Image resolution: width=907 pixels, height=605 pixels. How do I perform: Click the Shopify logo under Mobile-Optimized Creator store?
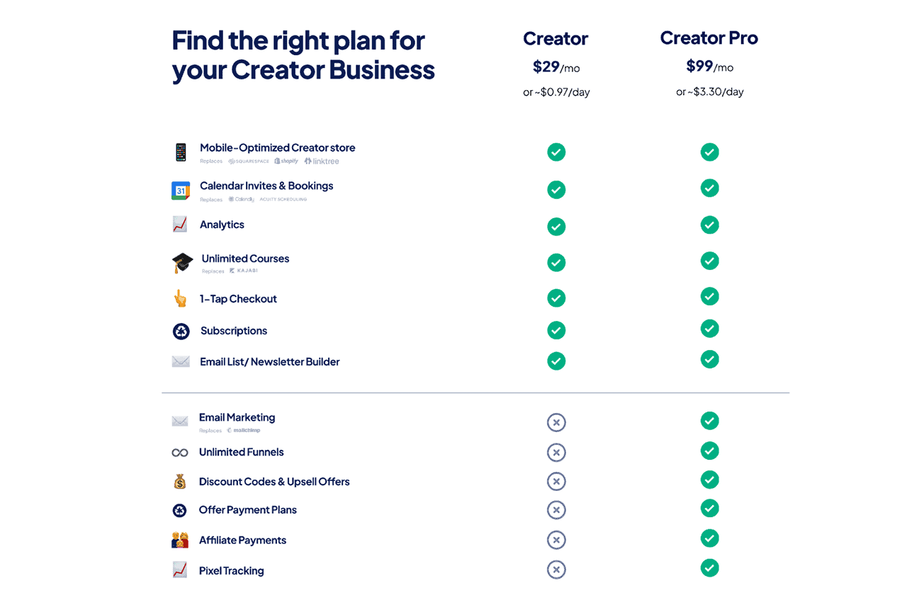pos(286,161)
